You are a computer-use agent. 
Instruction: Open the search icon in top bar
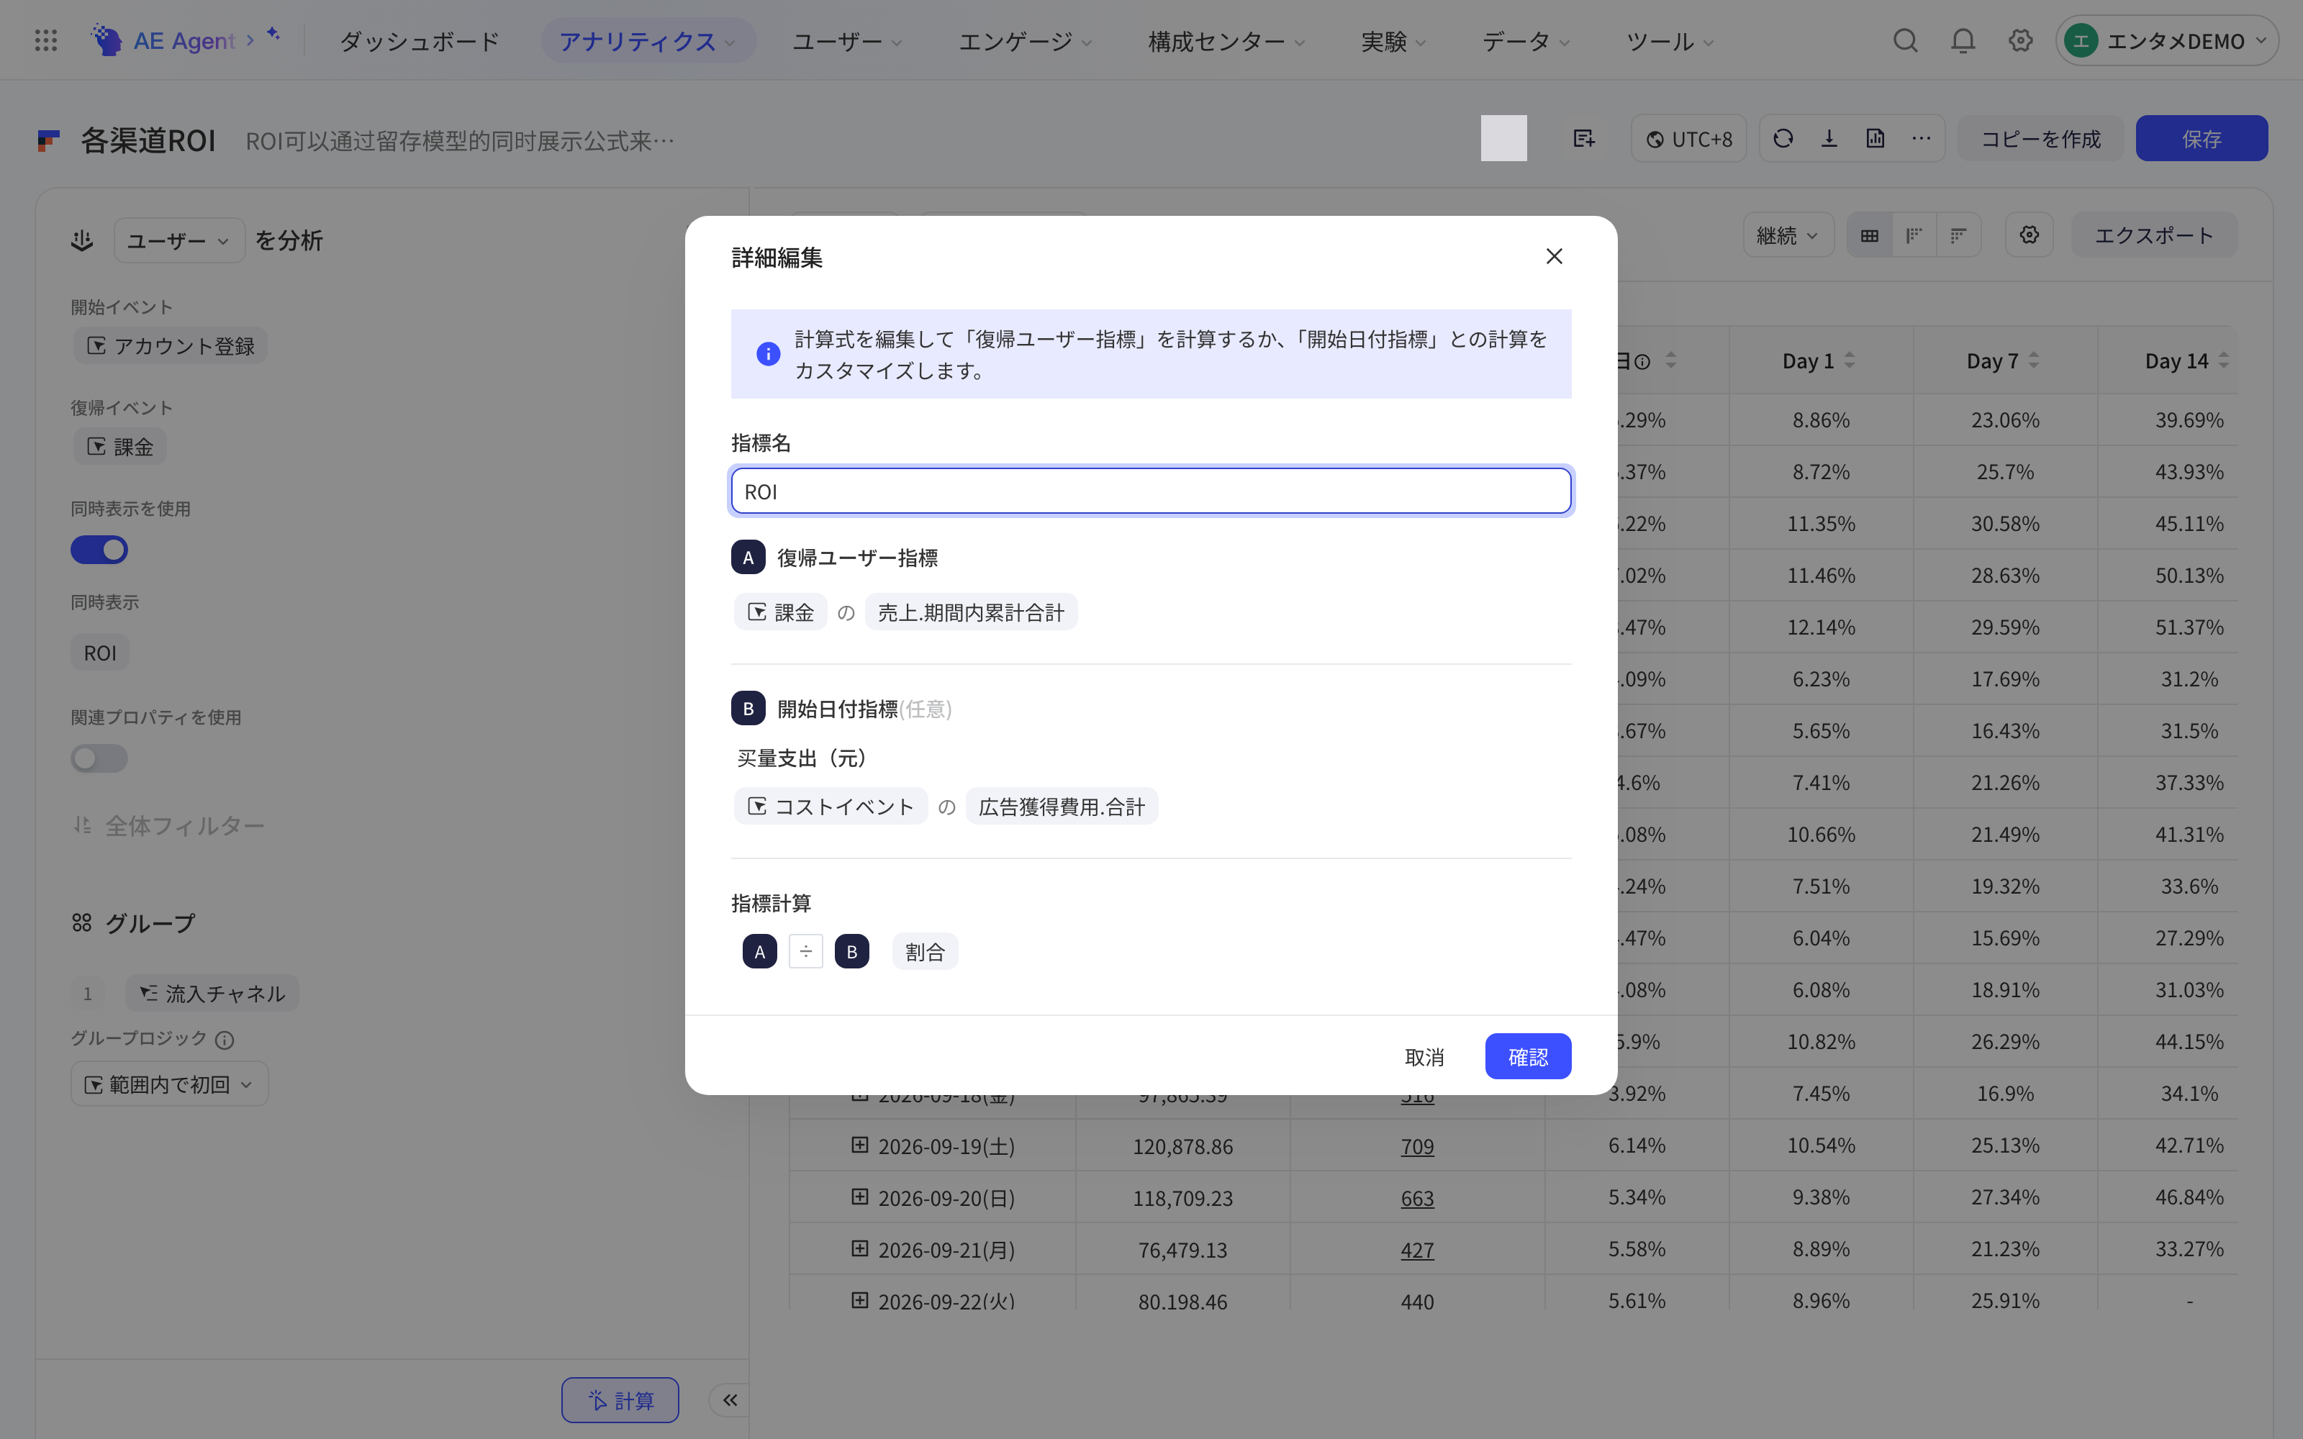1905,40
